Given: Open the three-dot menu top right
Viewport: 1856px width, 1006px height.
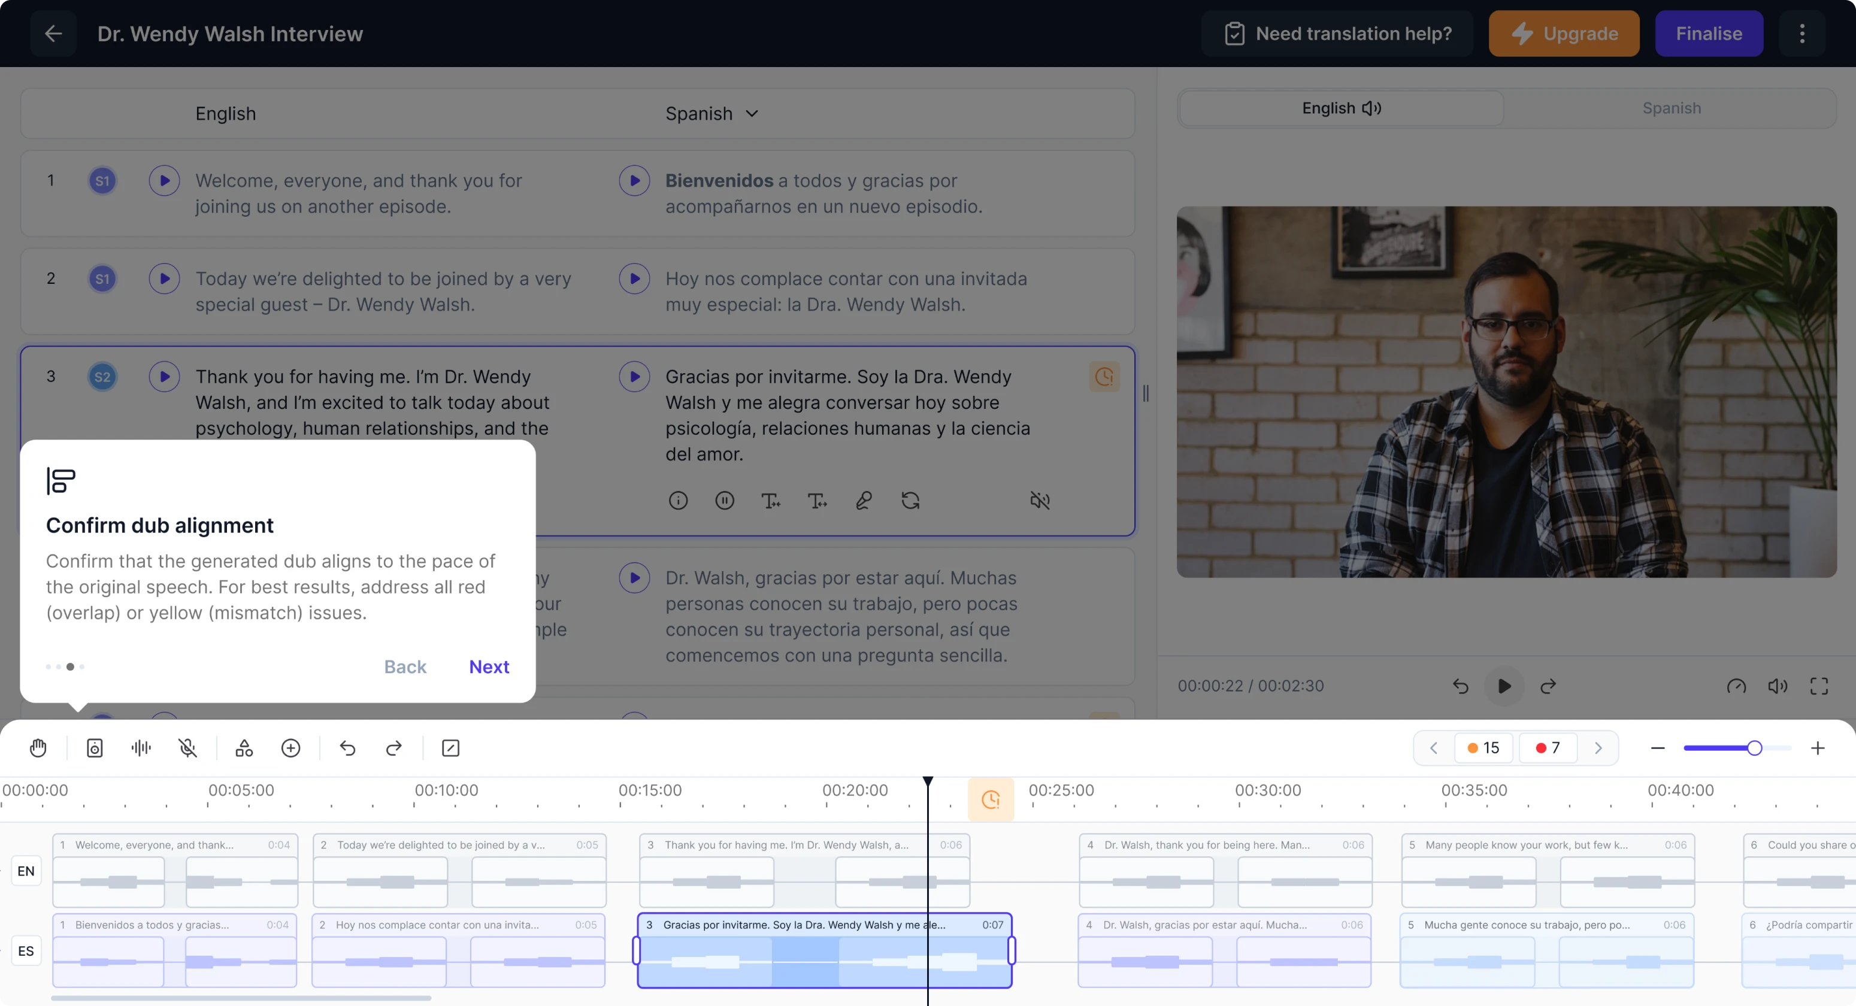Looking at the screenshot, I should pos(1802,33).
